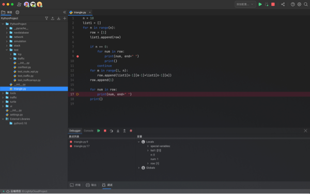
Task: Click the upload icon in project header
Action: point(53,19)
